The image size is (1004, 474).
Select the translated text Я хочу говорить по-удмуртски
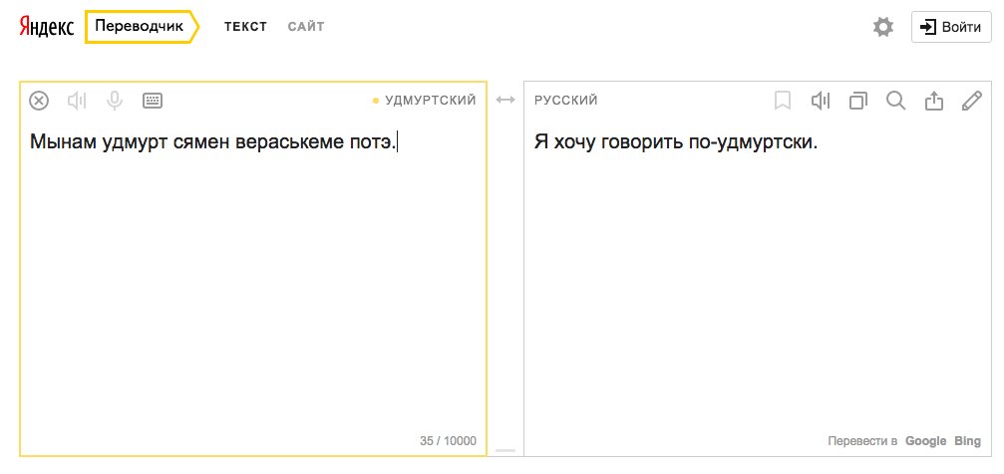tap(676, 142)
